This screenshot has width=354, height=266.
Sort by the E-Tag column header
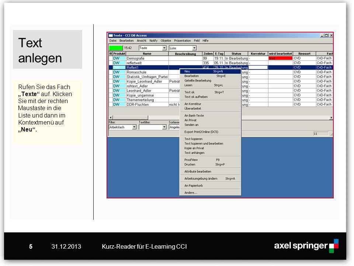(219, 54)
